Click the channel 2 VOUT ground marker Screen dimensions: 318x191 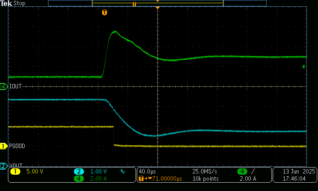click(x=4, y=166)
